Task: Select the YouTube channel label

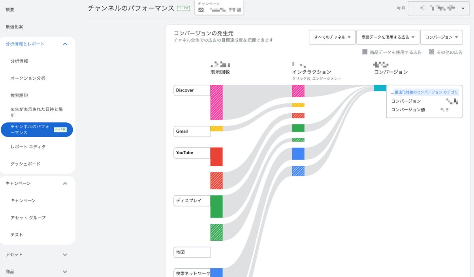Action: tap(192, 153)
